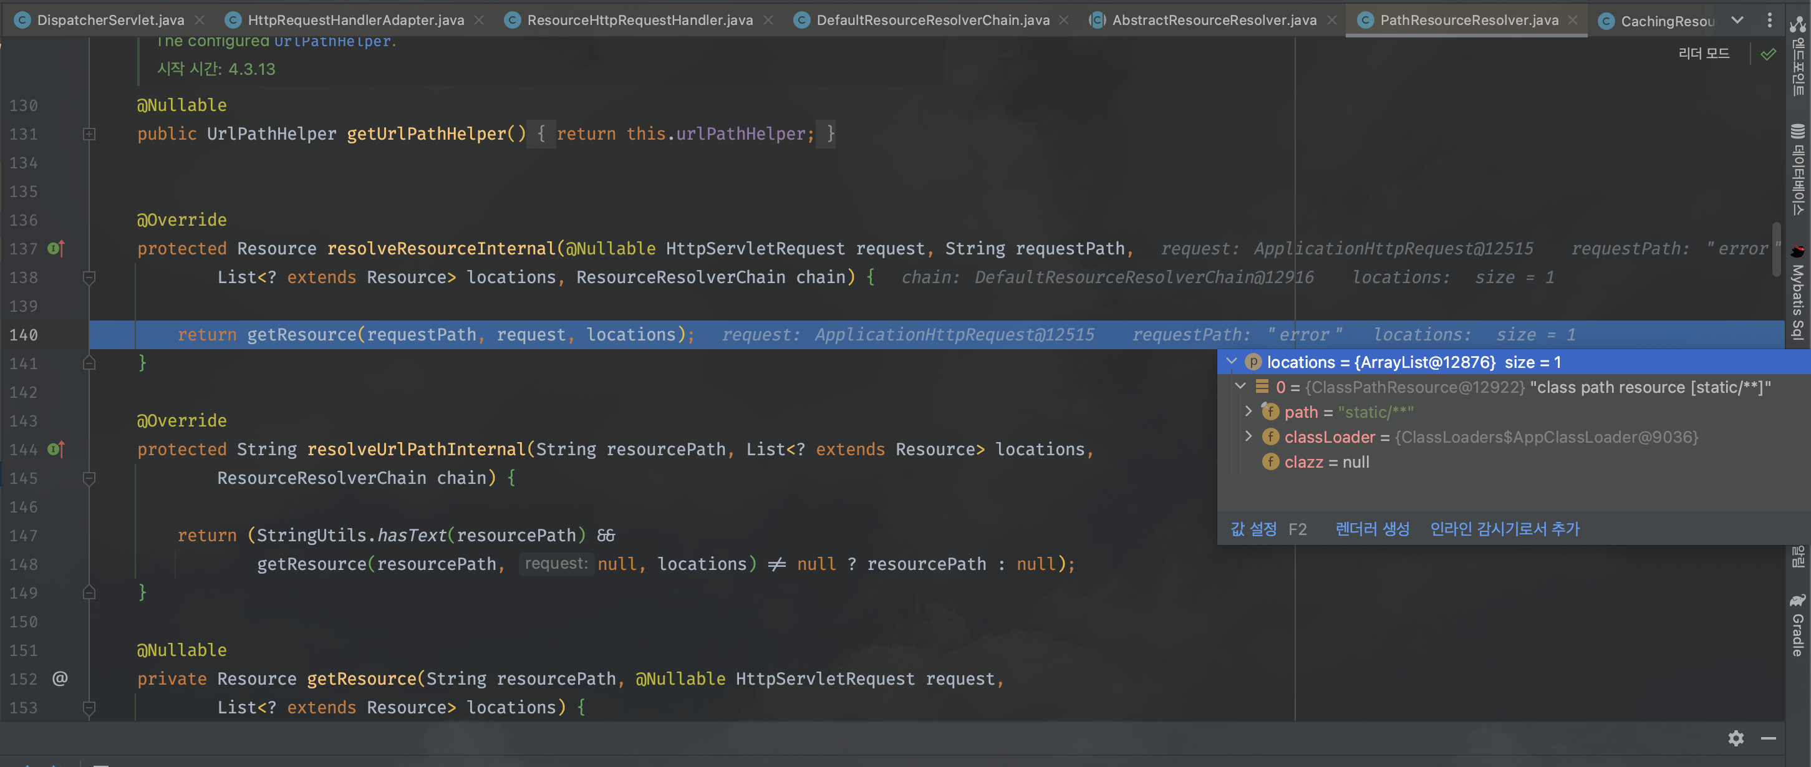Expand folded method at line 131
This screenshot has height=767, width=1811.
coord(89,133)
